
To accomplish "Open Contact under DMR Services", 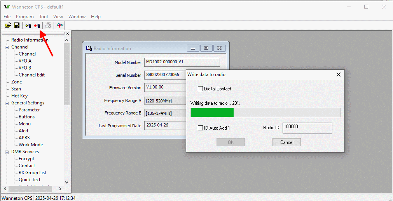I will pyautogui.click(x=27, y=166).
